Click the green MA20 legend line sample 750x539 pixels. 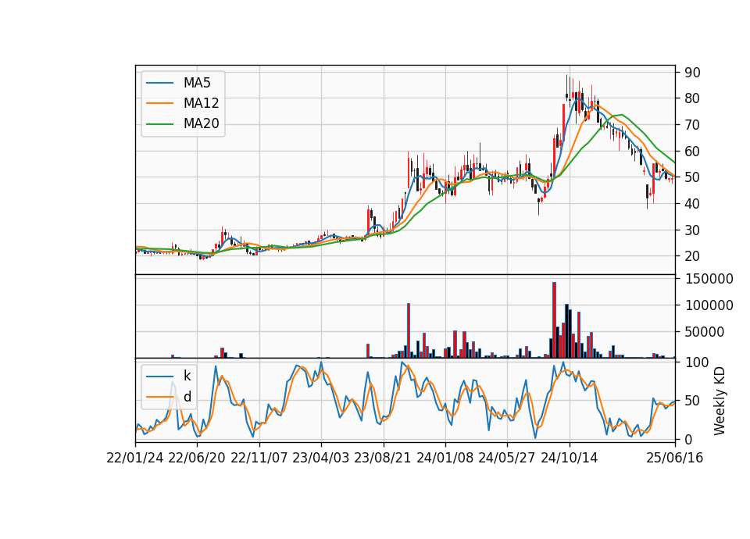pos(159,124)
